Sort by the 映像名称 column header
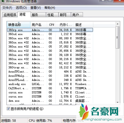 coord(19,25)
